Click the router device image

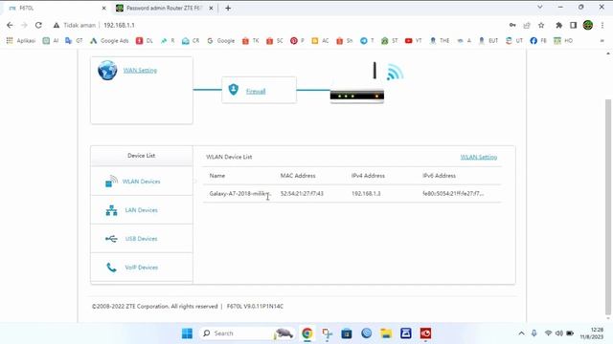point(357,96)
